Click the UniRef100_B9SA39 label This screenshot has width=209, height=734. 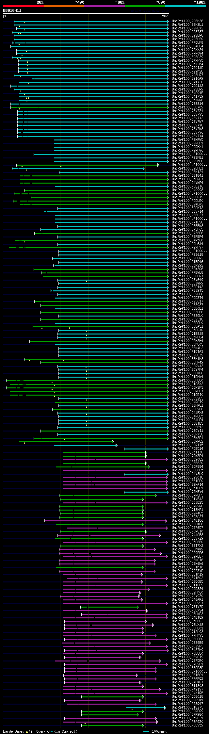tap(187, 57)
